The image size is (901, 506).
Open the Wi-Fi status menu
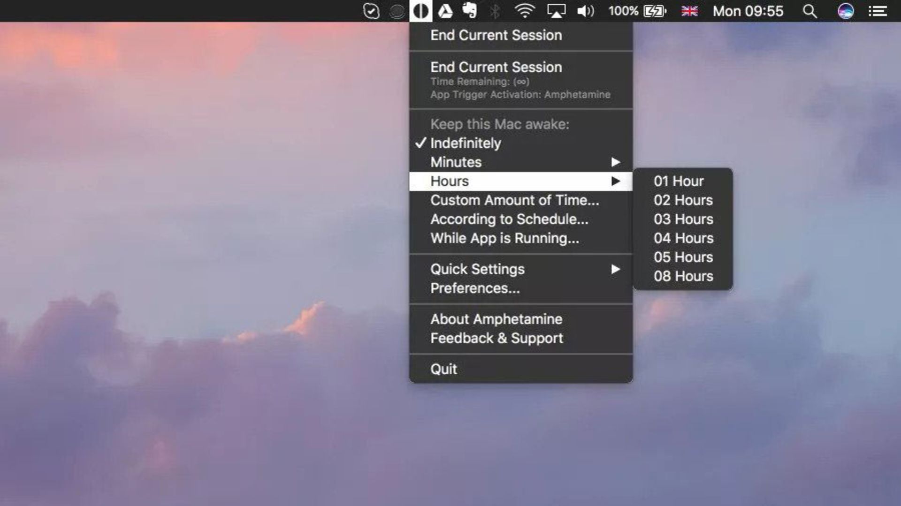pyautogui.click(x=524, y=11)
